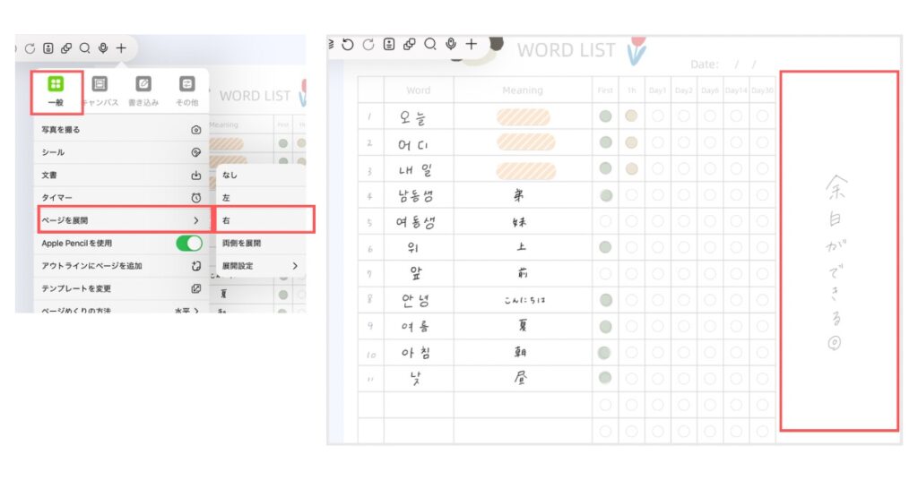Open search magnifier in left screenshot toolbar

[x=85, y=48]
